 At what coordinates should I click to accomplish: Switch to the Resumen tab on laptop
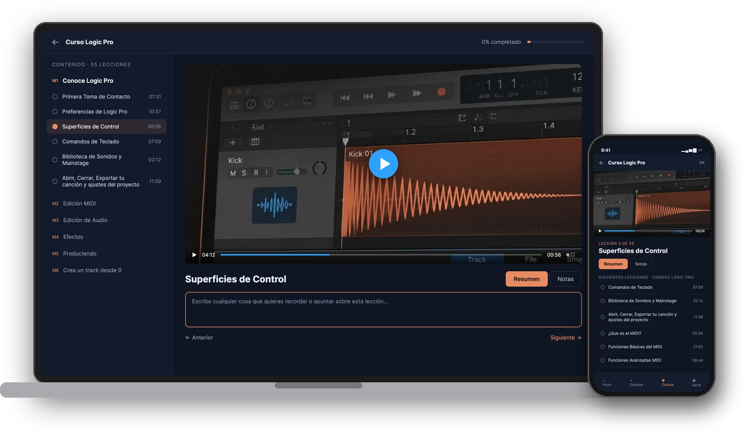pyautogui.click(x=527, y=279)
